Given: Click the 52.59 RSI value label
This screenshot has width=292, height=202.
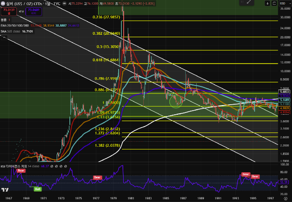Looking at the screenshot, I should click(284, 182).
